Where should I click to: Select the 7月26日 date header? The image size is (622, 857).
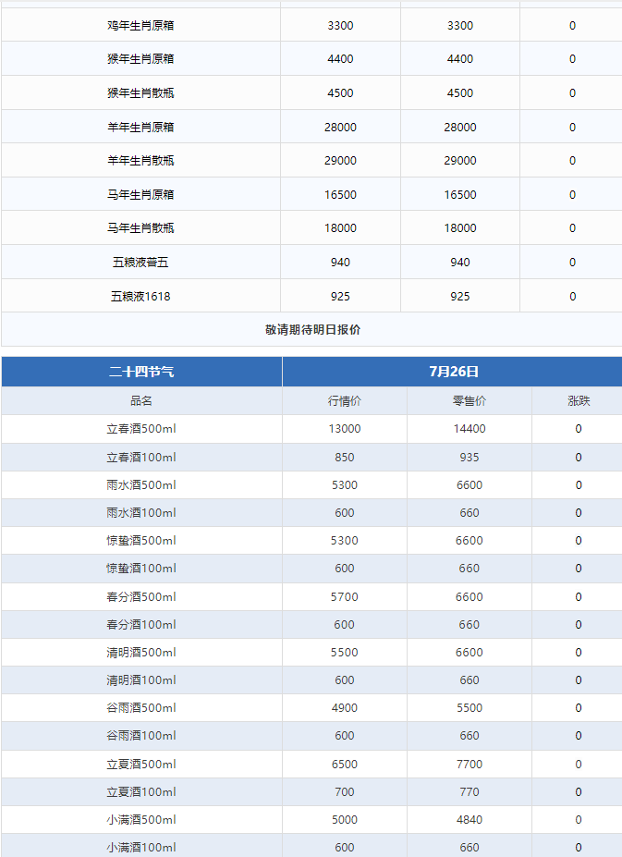click(454, 372)
